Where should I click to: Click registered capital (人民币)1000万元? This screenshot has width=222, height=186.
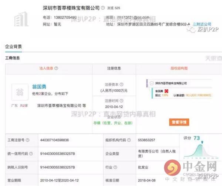coord(114,90)
